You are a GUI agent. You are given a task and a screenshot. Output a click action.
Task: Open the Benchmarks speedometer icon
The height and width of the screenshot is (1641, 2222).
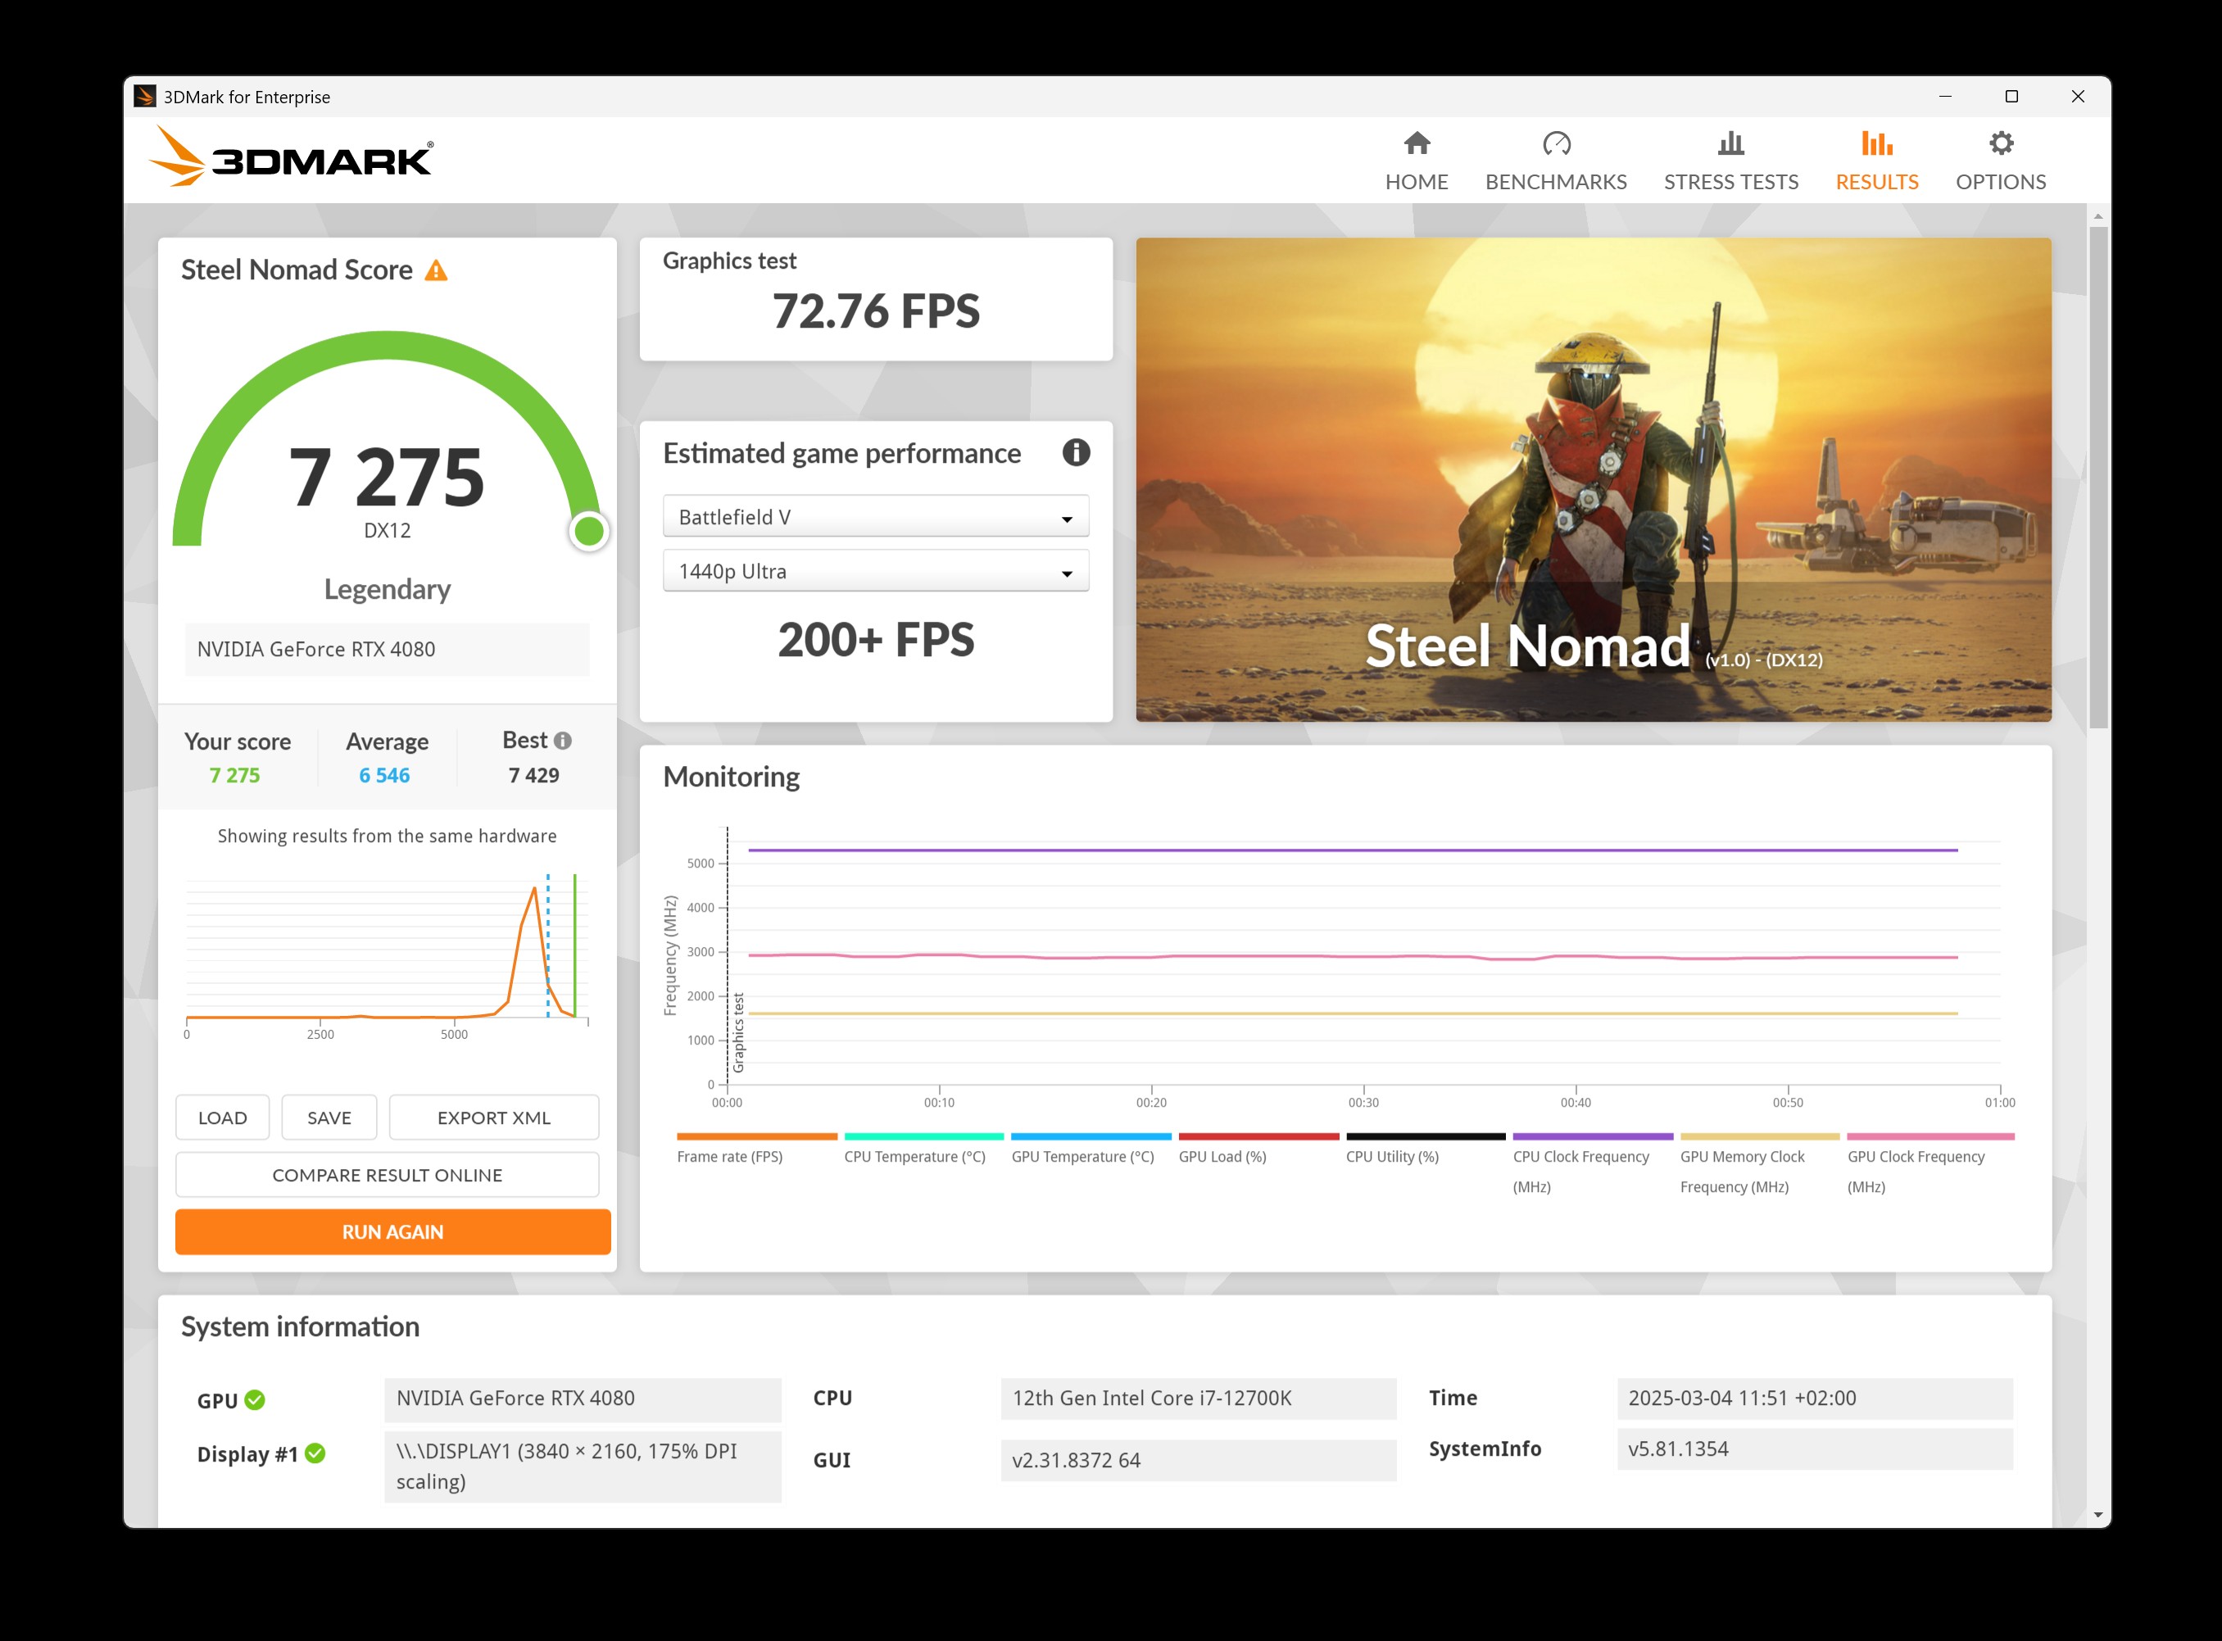point(1556,144)
